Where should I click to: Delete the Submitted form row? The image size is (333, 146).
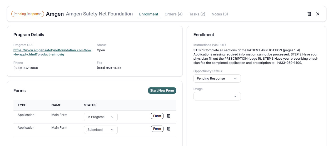169,129
